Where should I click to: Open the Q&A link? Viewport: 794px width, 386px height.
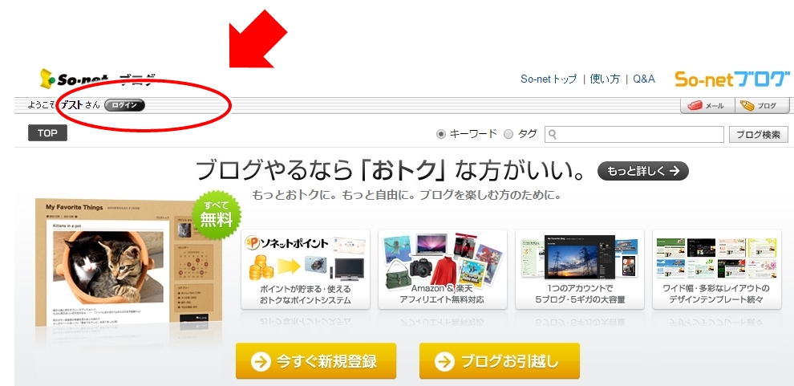click(643, 79)
